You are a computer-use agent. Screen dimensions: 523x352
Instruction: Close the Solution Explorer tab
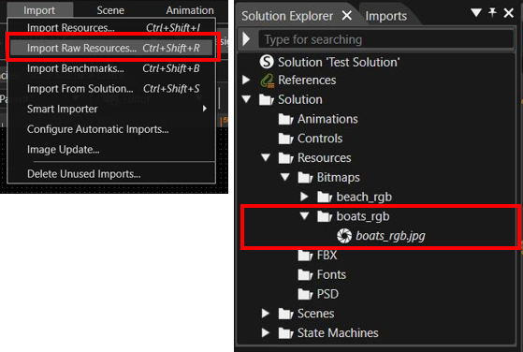point(347,15)
